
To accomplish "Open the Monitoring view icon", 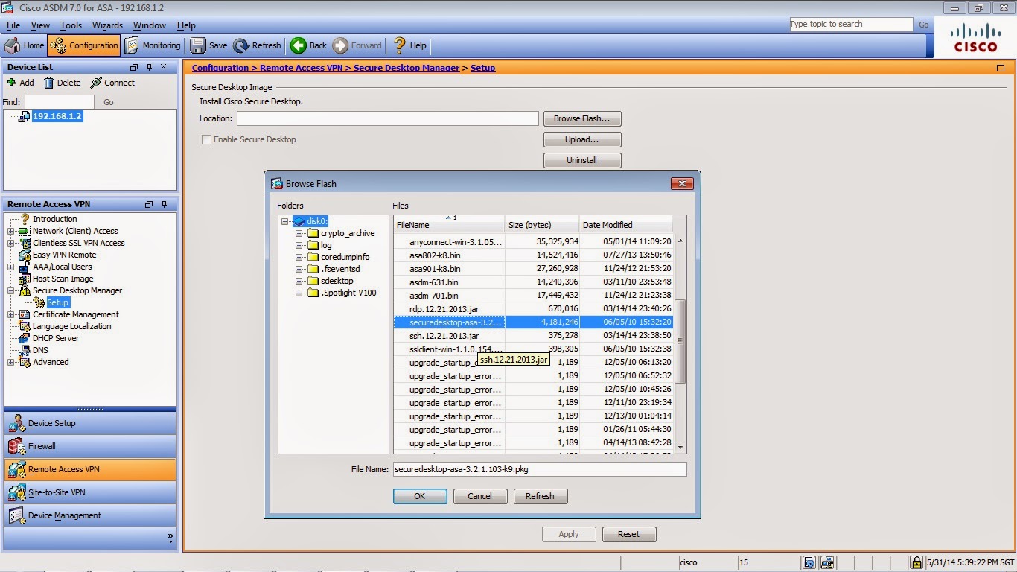I will 132,45.
